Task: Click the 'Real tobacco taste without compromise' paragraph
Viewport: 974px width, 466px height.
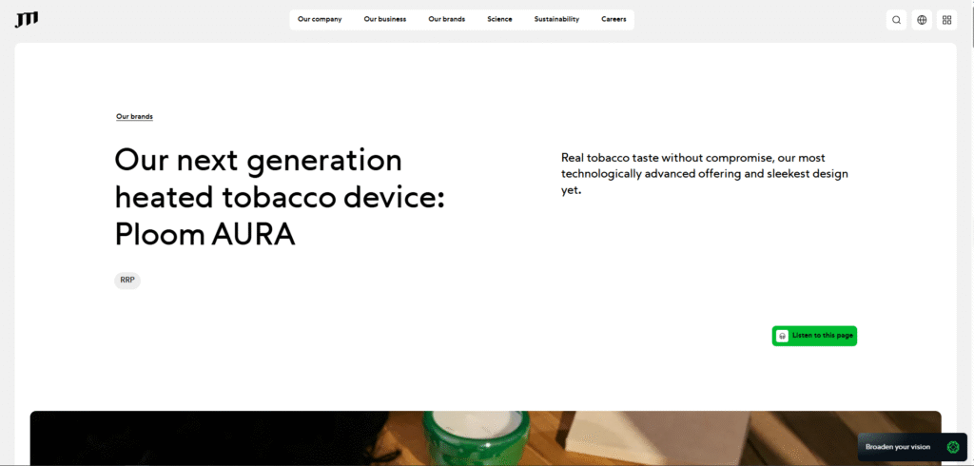Action: click(705, 174)
